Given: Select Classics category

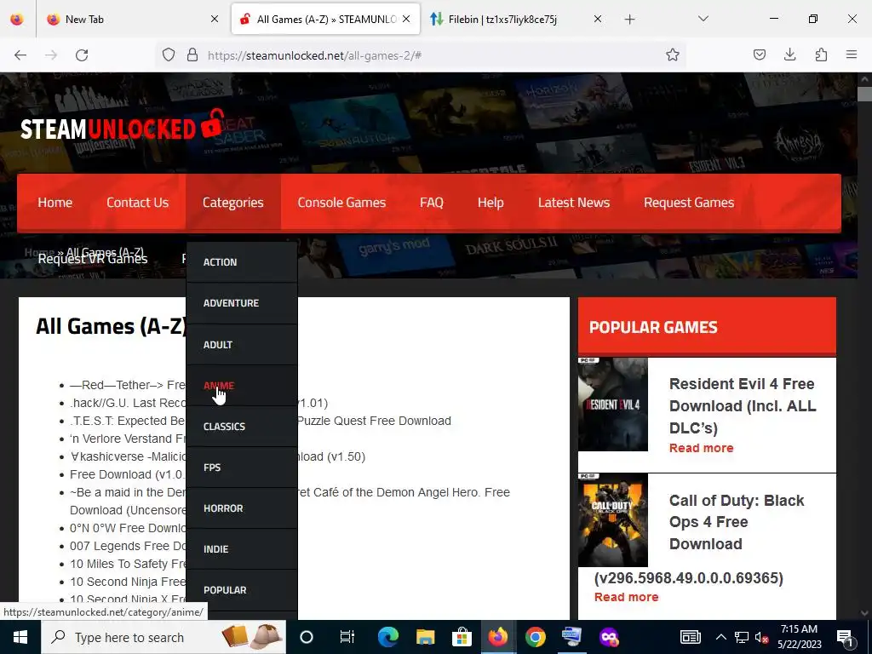Looking at the screenshot, I should coord(242,427).
